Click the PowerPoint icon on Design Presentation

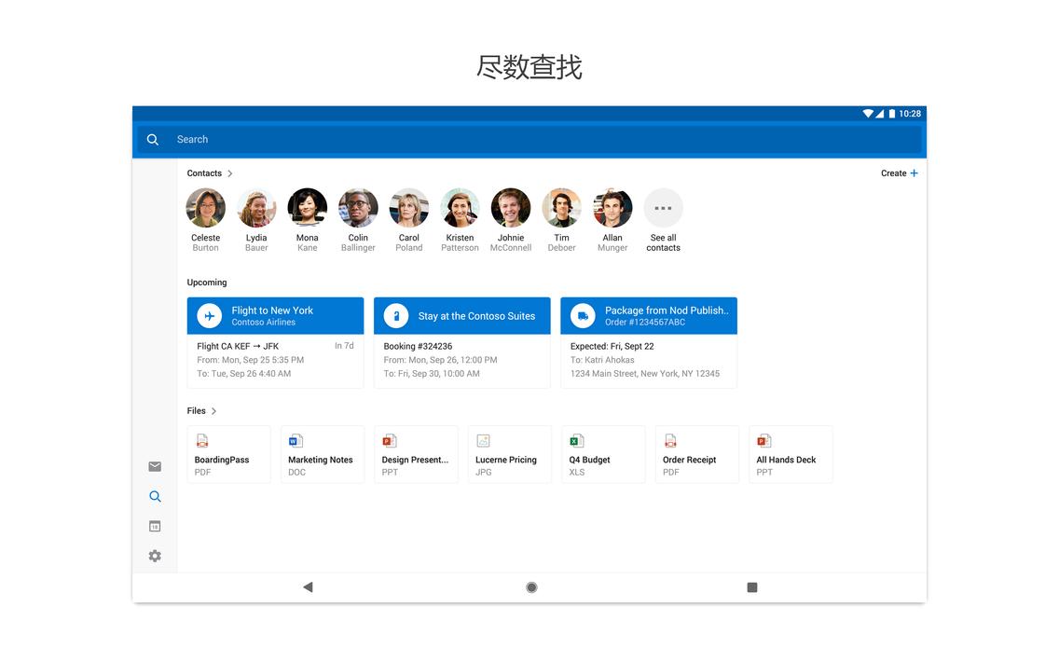click(389, 439)
